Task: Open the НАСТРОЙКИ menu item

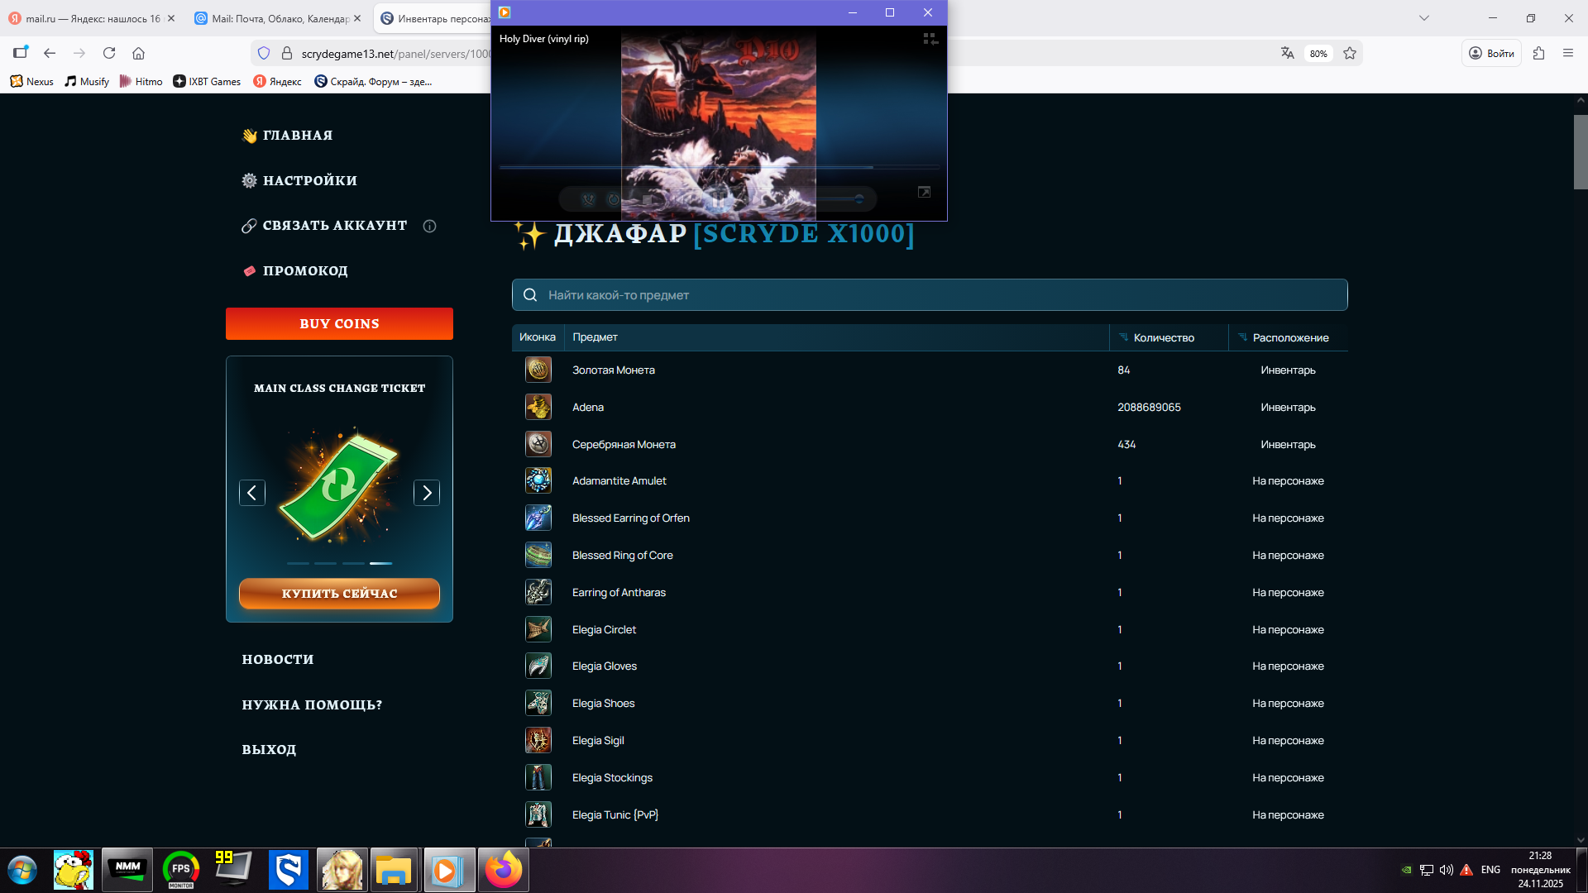Action: [309, 180]
